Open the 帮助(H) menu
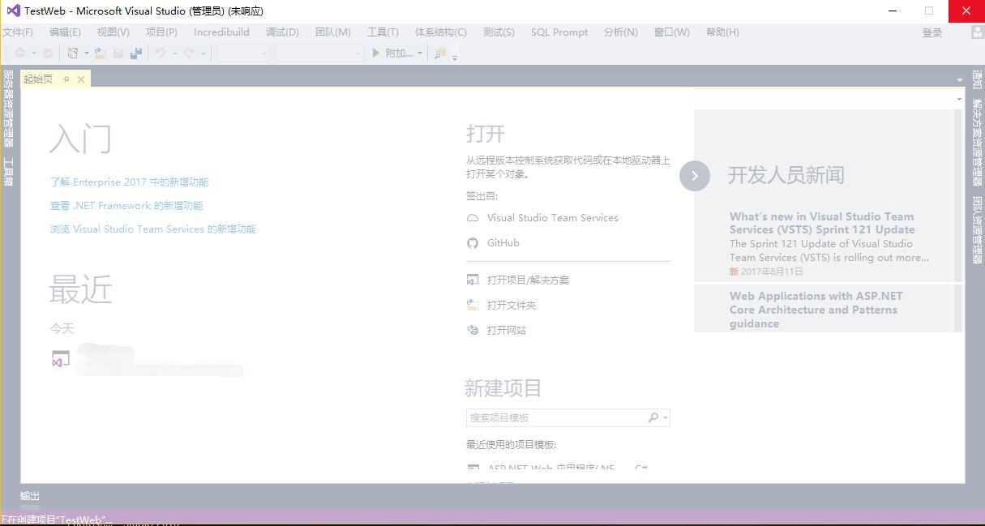This screenshot has width=985, height=526. pos(722,32)
